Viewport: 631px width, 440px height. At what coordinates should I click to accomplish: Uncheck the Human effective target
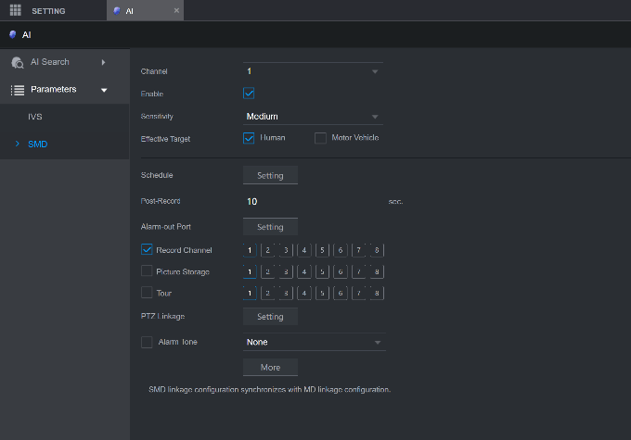tap(249, 138)
